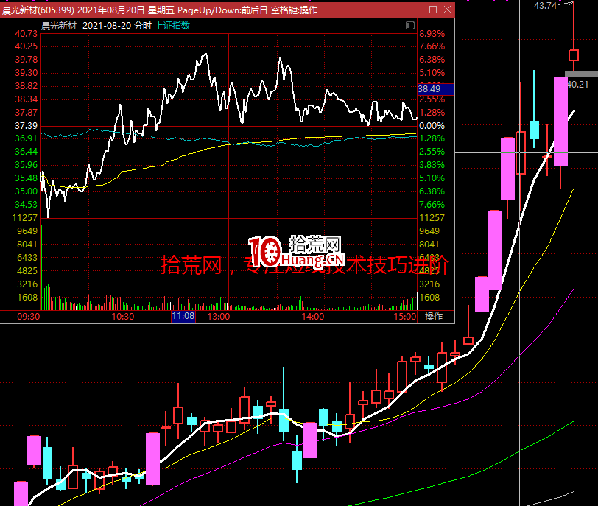Close the 晨光新材 intraday popup window
598x506 pixels.
point(447,10)
